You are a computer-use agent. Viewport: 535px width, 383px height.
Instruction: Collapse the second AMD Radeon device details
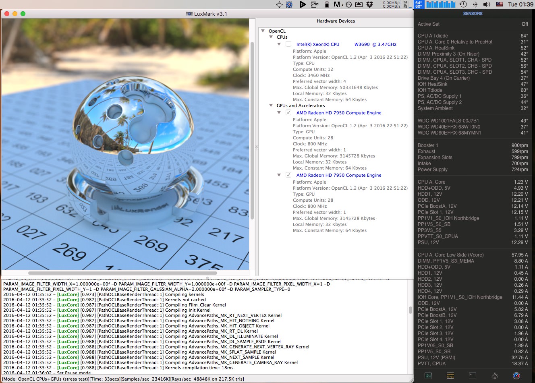coord(279,175)
